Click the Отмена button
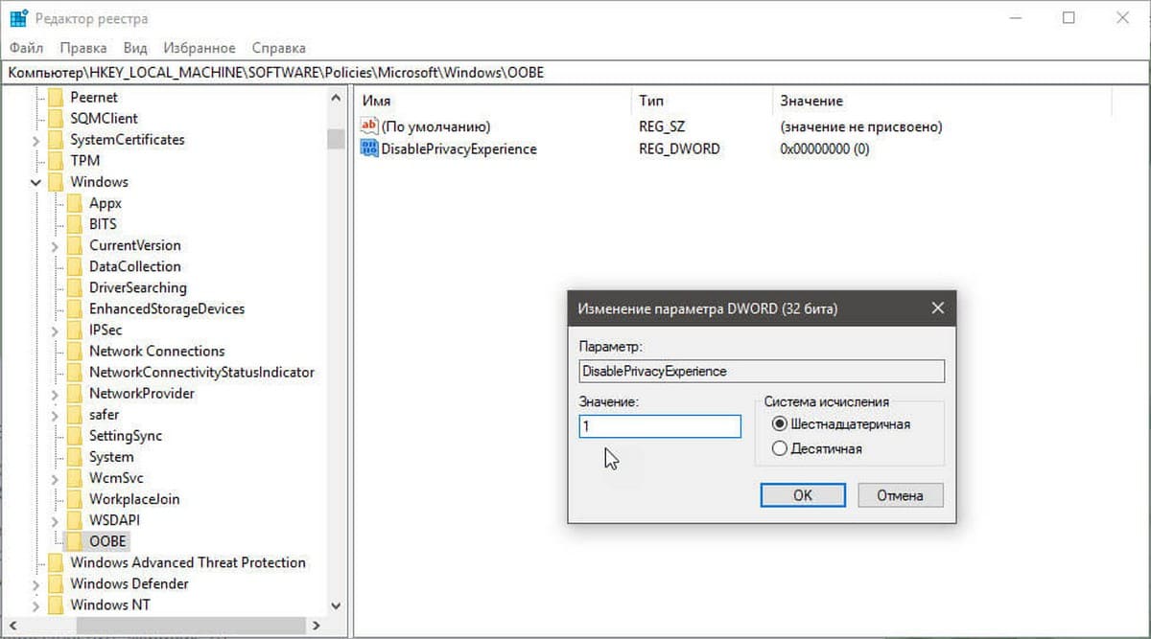This screenshot has width=1151, height=639. (900, 495)
